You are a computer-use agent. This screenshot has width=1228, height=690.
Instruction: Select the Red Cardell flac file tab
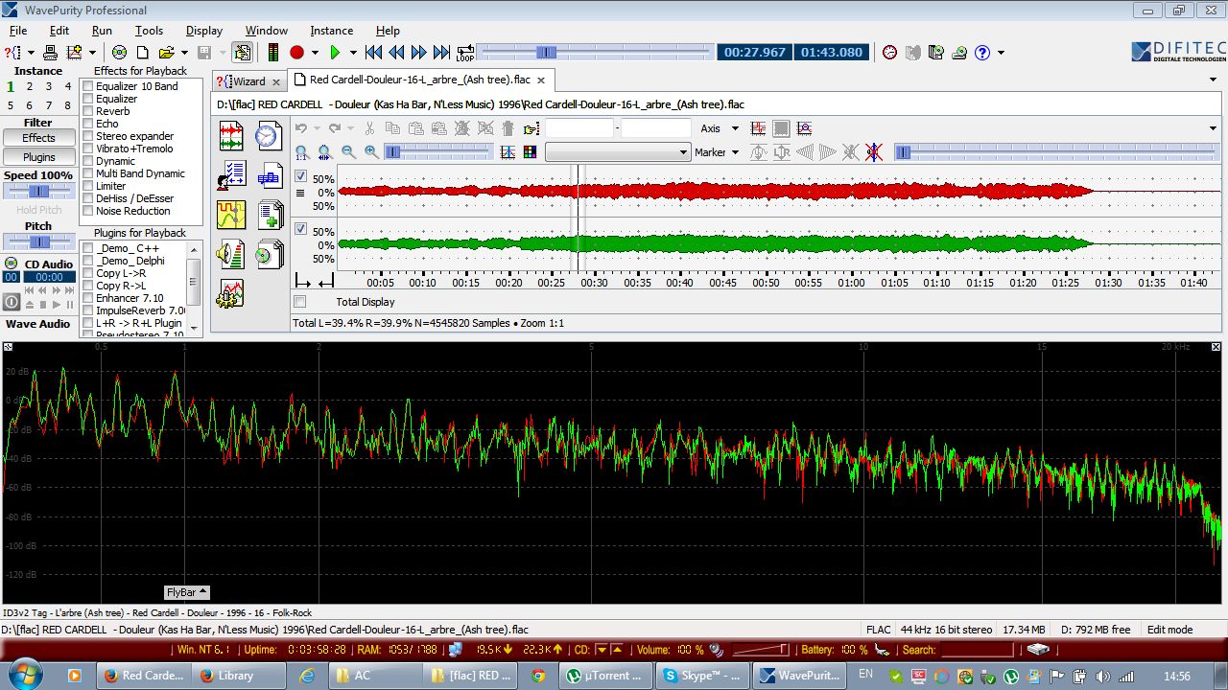pos(420,80)
